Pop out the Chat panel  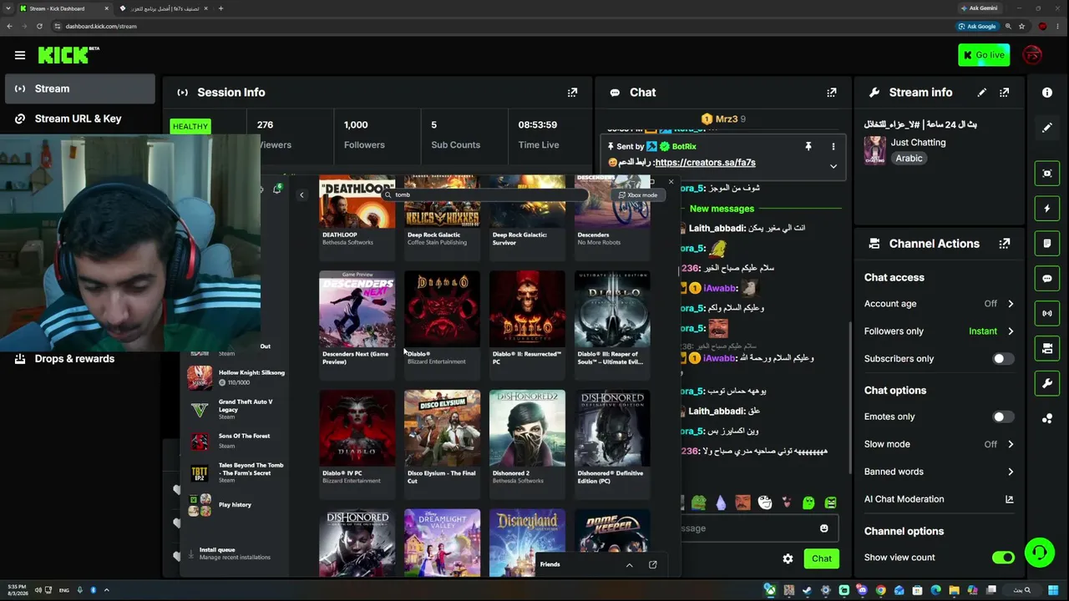pyautogui.click(x=831, y=93)
